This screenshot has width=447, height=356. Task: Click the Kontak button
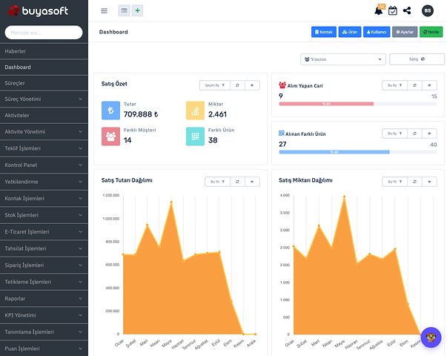click(323, 32)
